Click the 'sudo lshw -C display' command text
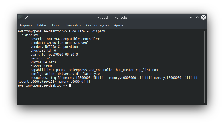Viewport: 224px width, 125px height. (x=87, y=31)
